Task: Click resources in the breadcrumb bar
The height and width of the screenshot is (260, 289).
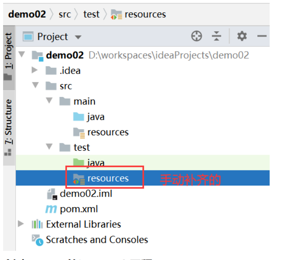Action: coord(145,14)
